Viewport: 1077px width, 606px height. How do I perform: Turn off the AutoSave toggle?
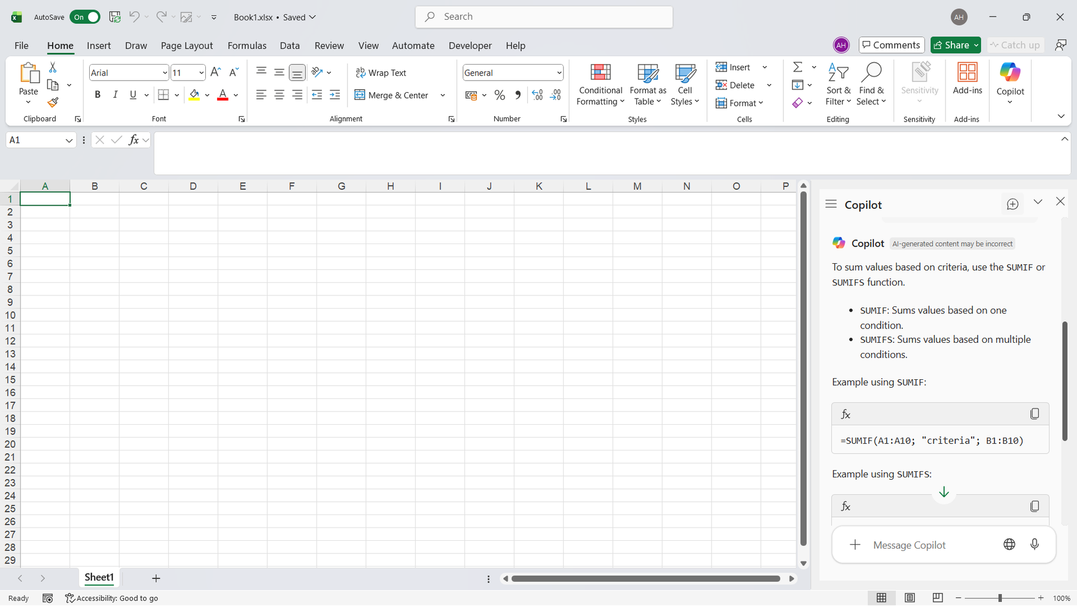[85, 17]
